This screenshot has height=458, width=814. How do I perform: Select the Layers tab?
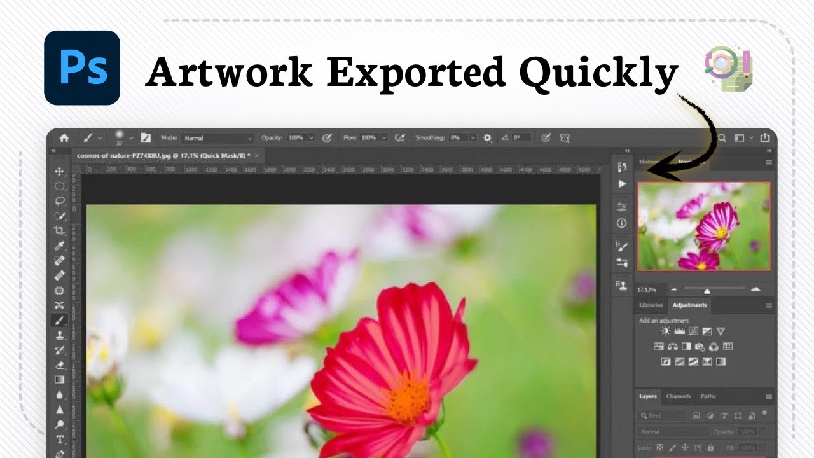pyautogui.click(x=648, y=396)
